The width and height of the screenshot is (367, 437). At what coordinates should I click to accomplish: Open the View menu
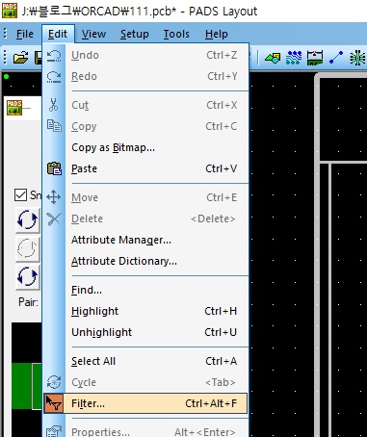point(93,34)
